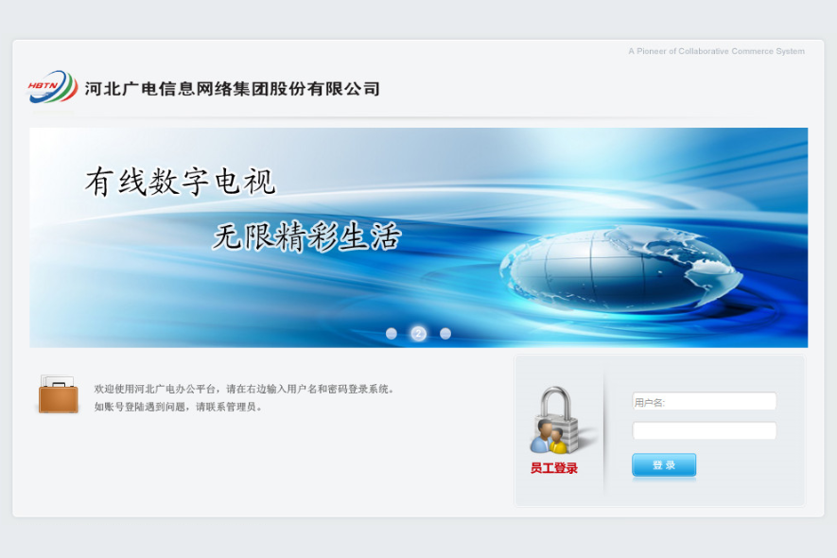Screen dimensions: 837x558
Task: Click the 欢迎使用河北广电办公平台 welcome line
Action: (245, 389)
